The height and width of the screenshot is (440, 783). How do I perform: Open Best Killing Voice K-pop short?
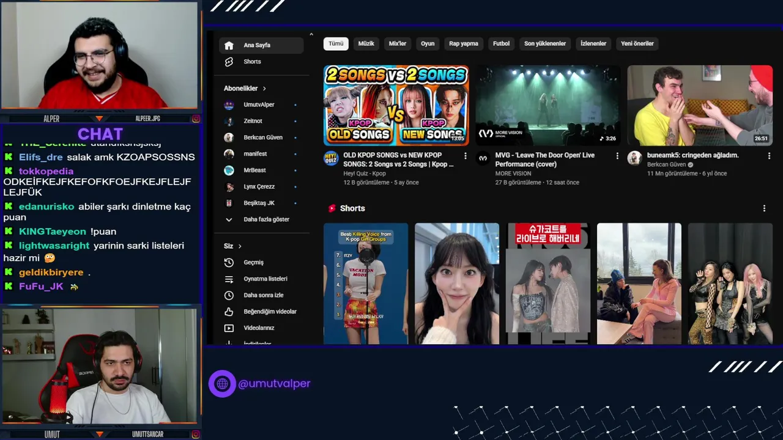366,284
